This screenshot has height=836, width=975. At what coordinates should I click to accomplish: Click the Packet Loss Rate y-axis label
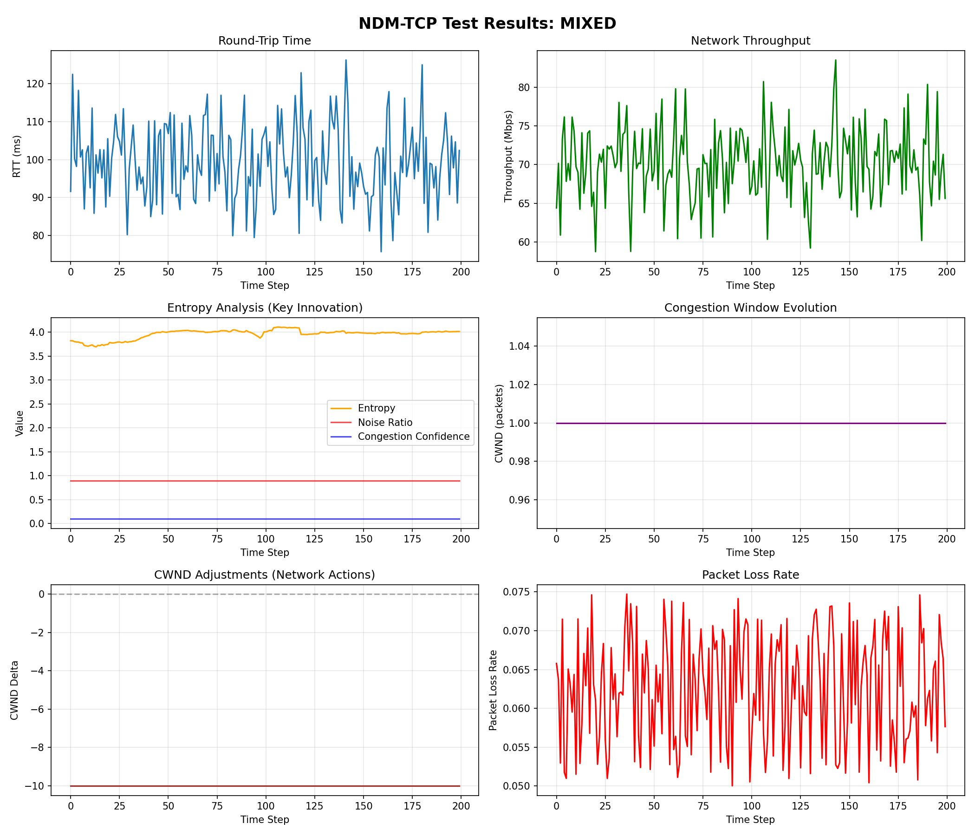493,691
